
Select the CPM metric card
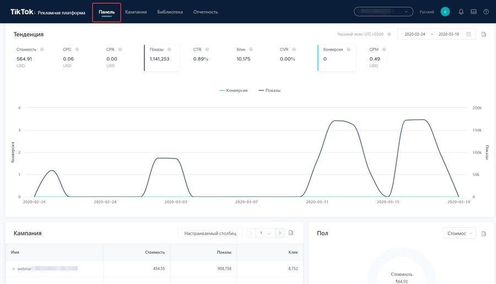pyautogui.click(x=378, y=58)
